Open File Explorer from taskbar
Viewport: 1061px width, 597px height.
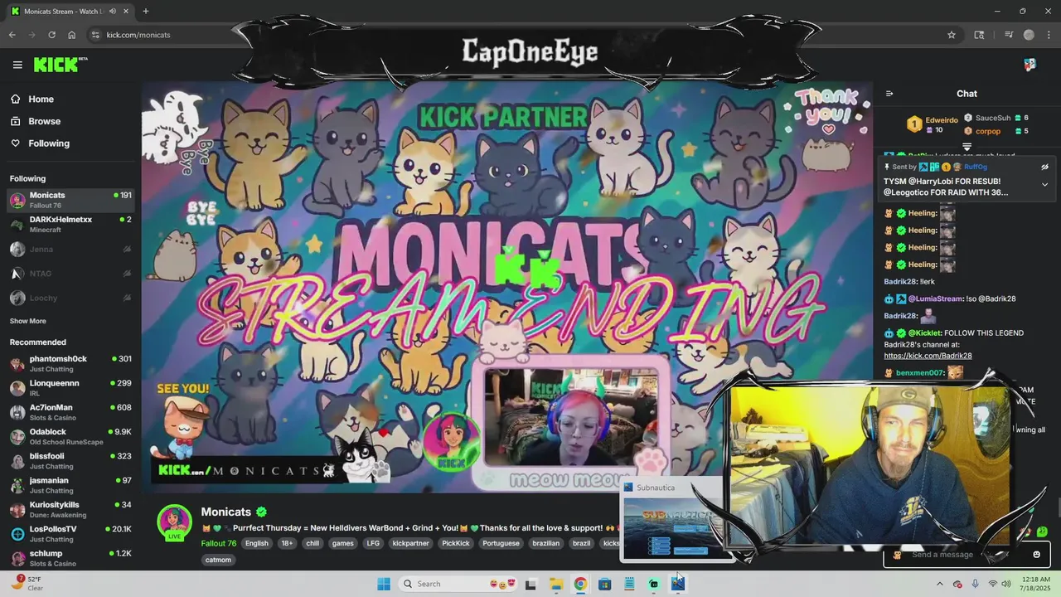coord(555,584)
